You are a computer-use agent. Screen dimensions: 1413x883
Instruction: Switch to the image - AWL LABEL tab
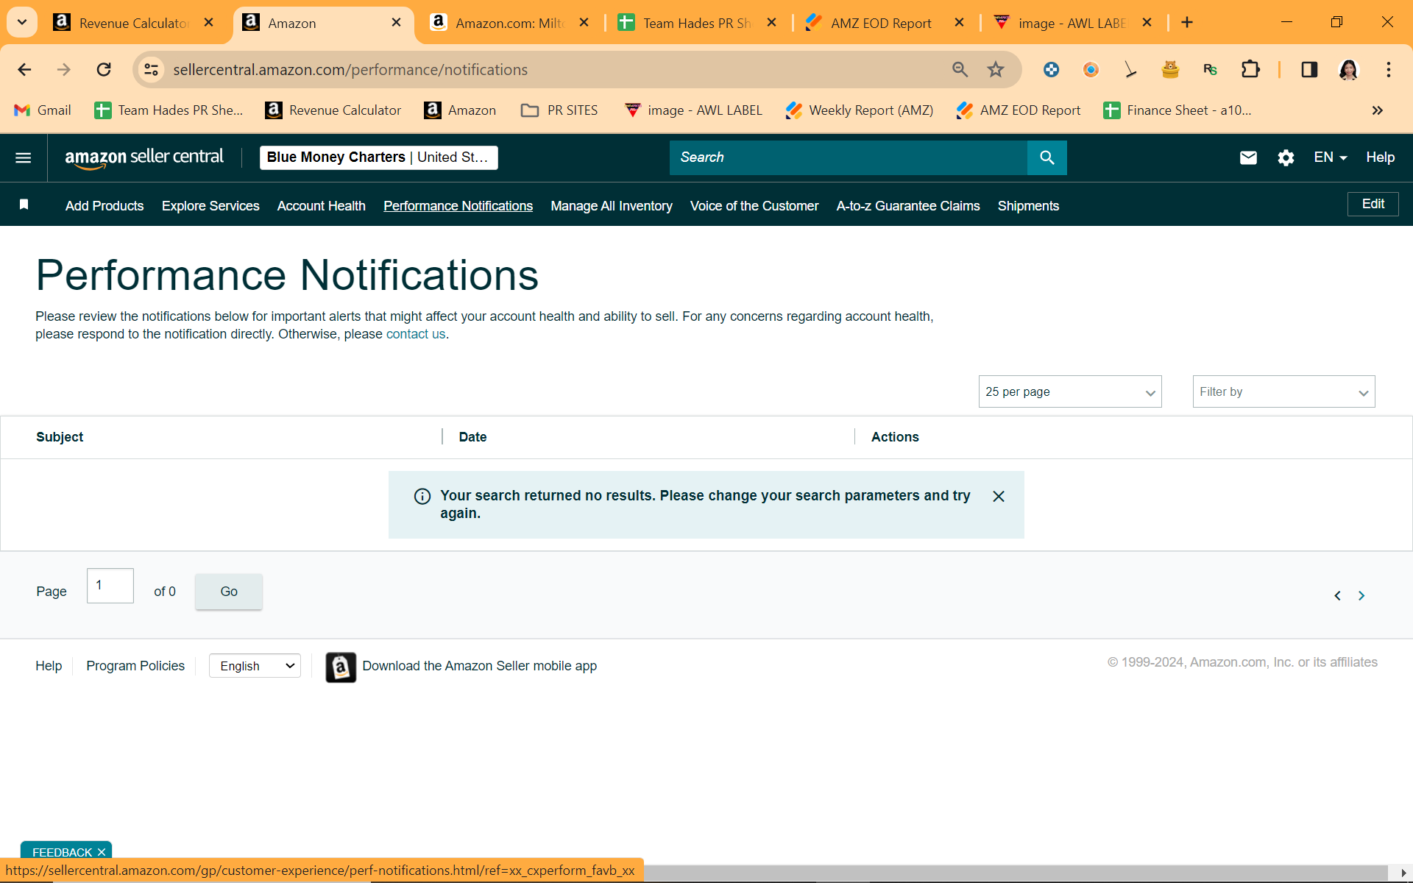[x=1072, y=23]
